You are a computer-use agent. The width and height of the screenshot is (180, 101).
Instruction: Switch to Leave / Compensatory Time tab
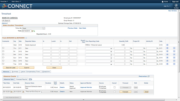click(30, 72)
